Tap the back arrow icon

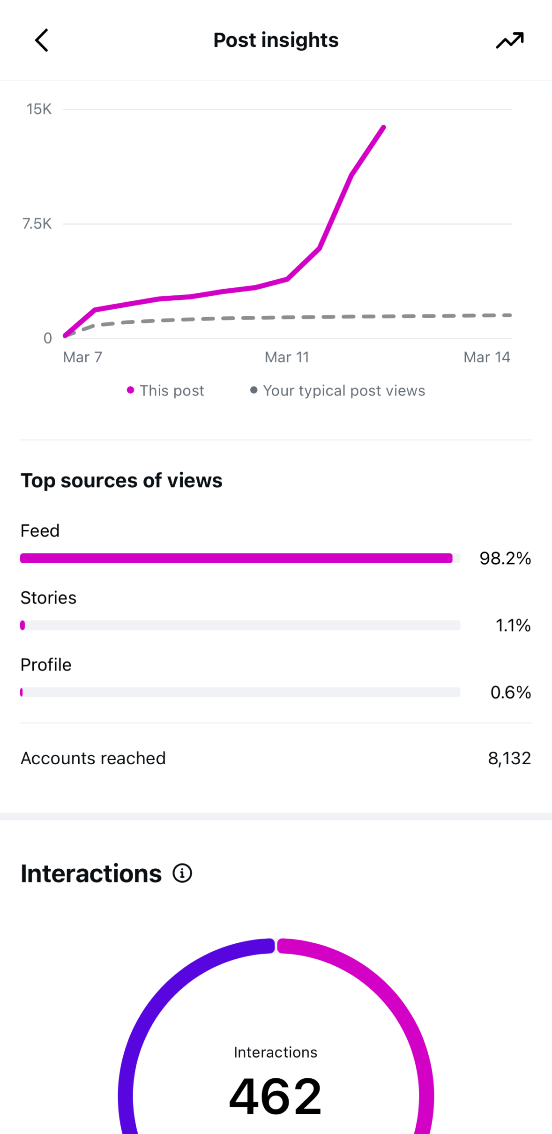coord(42,40)
